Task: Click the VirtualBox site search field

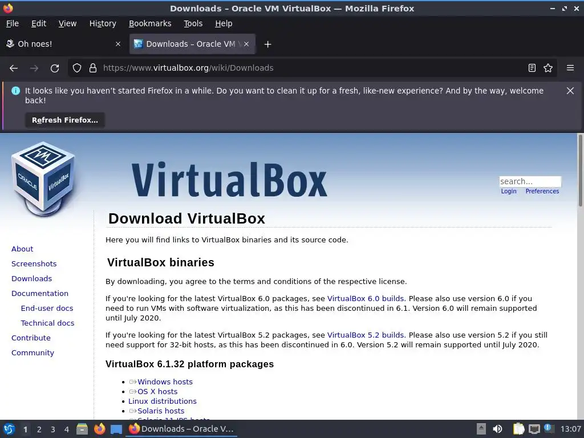Action: click(530, 181)
